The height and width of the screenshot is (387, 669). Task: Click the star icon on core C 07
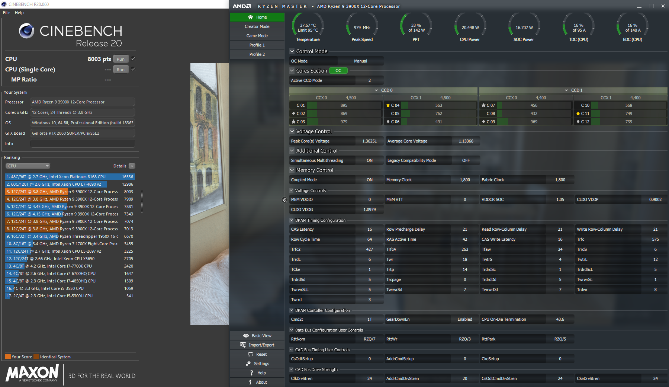[x=483, y=105]
